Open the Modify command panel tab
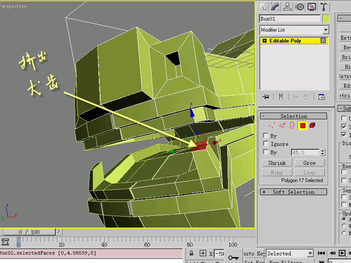The width and height of the screenshot is (351, 263). (x=275, y=6)
